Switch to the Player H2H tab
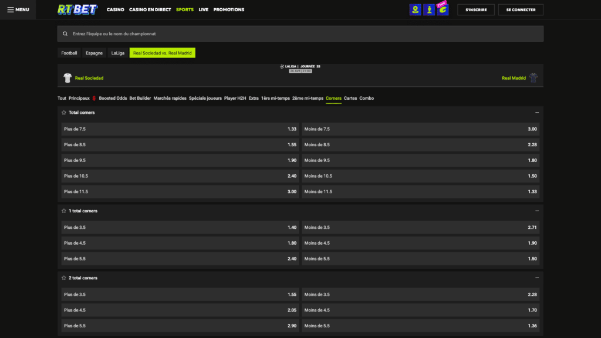This screenshot has height=338, width=601. pos(235,99)
